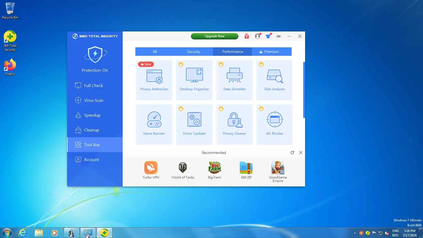Open the World of Tanks recommendation
423x238 pixels.
(183, 170)
